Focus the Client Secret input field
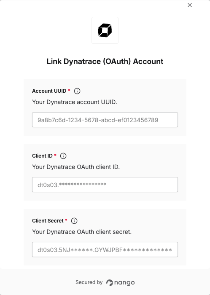 coord(105,249)
